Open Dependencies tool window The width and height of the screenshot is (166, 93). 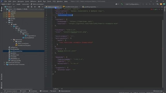pos(65,91)
